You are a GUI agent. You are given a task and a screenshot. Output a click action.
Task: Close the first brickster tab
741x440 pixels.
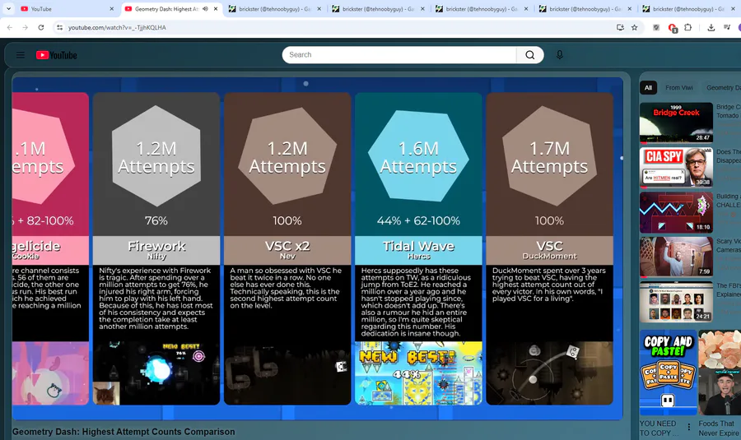[319, 8]
